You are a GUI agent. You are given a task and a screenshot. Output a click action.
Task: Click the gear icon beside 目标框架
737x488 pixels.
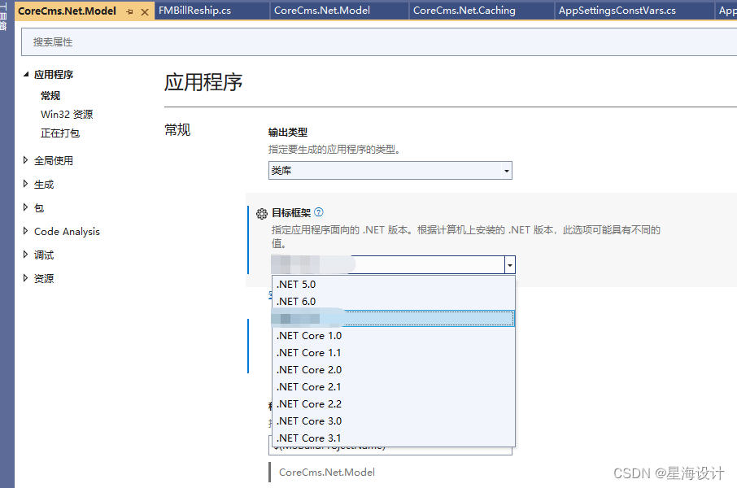click(262, 213)
